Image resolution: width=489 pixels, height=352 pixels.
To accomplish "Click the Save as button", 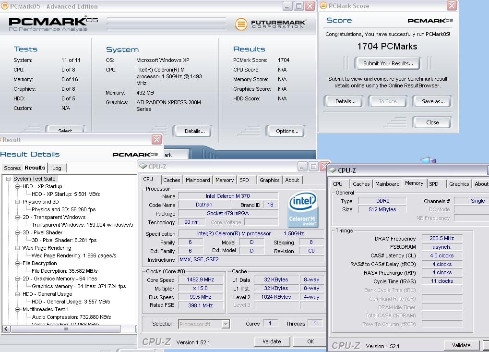I will pyautogui.click(x=433, y=101).
